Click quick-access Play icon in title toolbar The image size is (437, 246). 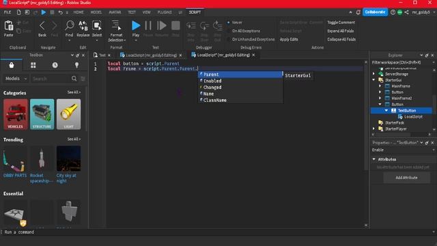(x=44, y=12)
